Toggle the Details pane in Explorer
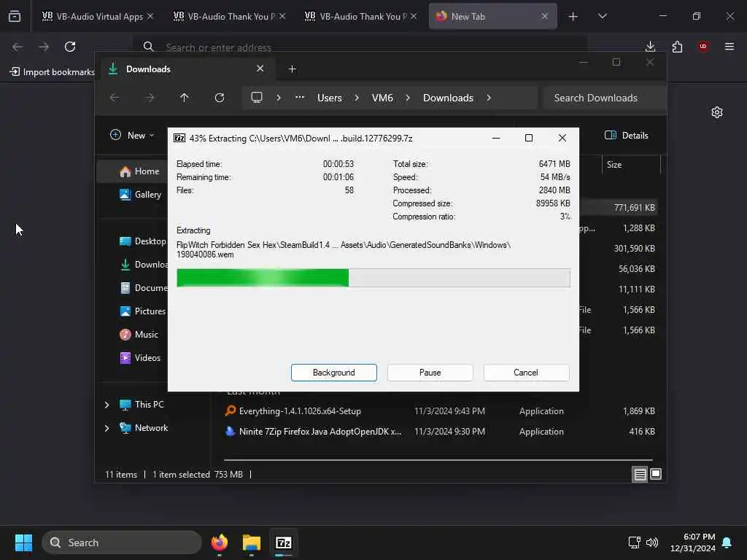747x560 pixels. point(626,135)
